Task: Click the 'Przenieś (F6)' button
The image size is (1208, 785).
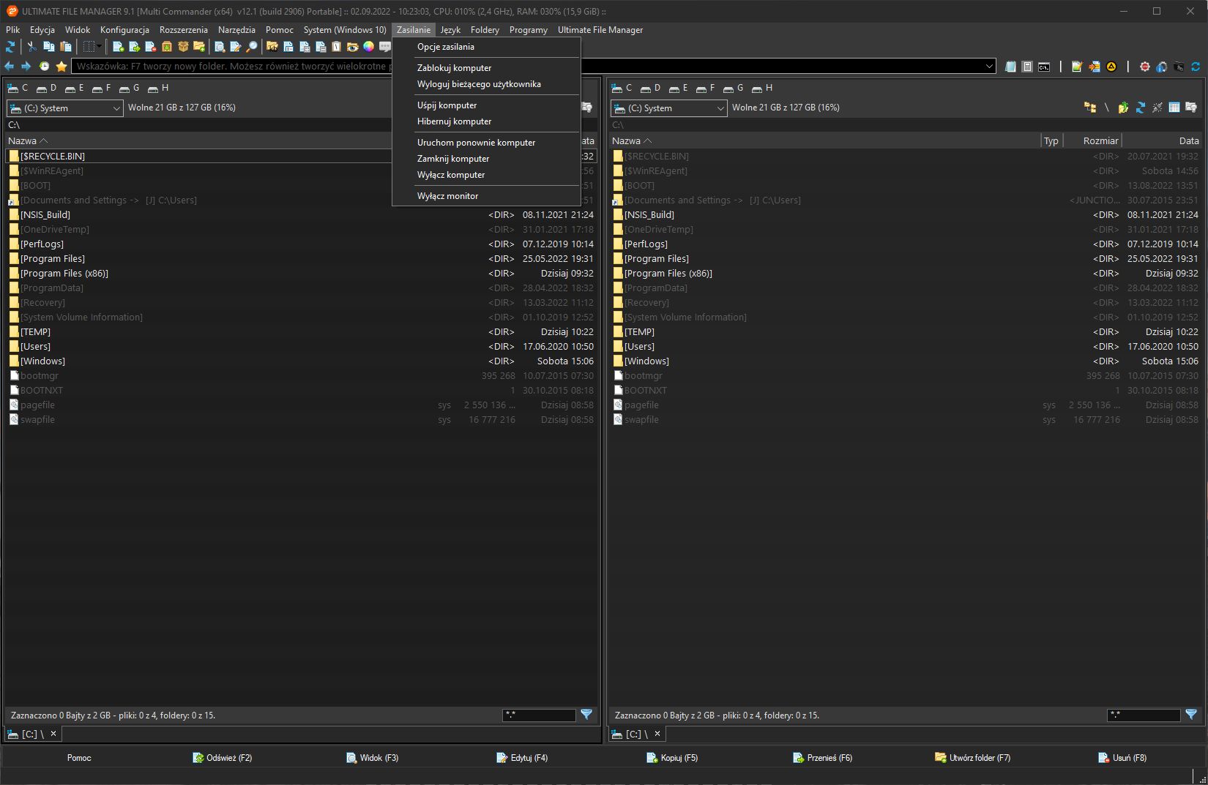Action: [x=823, y=758]
